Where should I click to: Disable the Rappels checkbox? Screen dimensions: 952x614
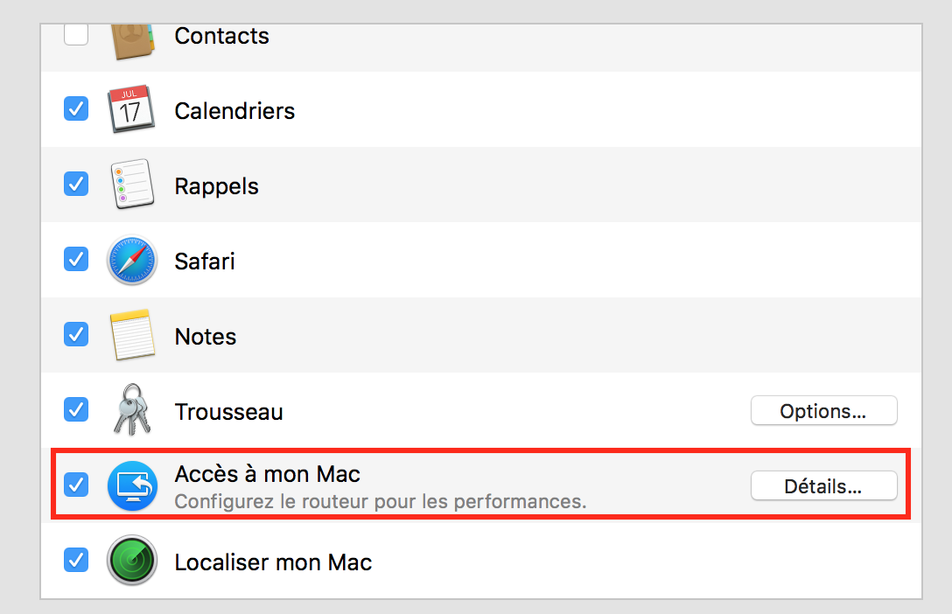(76, 185)
